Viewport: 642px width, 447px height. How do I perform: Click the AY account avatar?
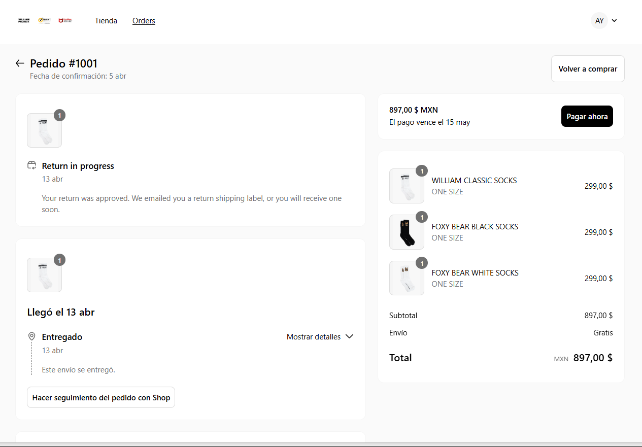(x=599, y=21)
